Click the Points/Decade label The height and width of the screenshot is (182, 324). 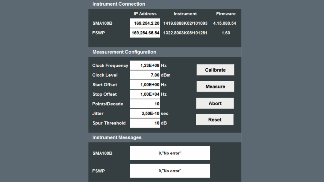[x=108, y=104]
